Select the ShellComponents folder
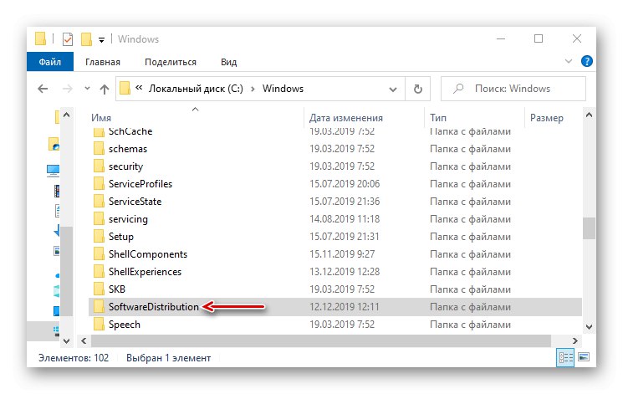623x394 pixels. 335,254
